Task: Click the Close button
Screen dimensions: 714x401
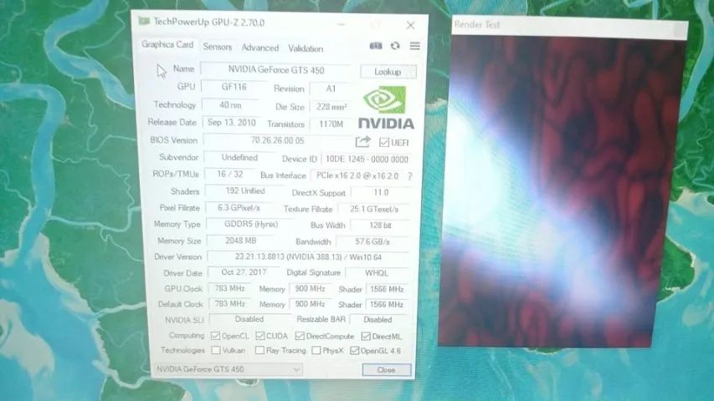Action: (387, 370)
